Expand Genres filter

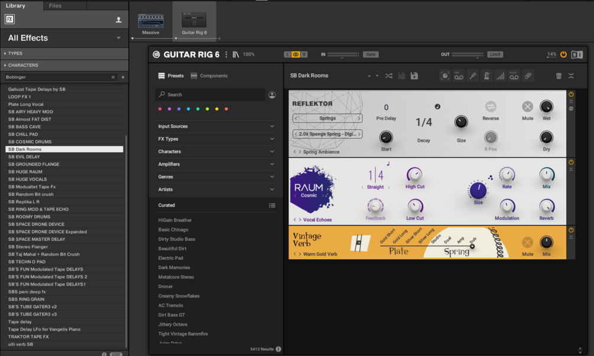click(216, 177)
